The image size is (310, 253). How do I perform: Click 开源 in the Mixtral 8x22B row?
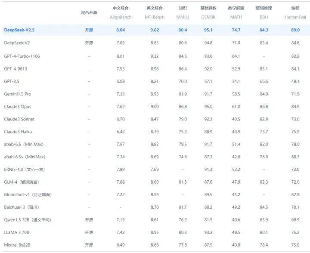point(89,245)
